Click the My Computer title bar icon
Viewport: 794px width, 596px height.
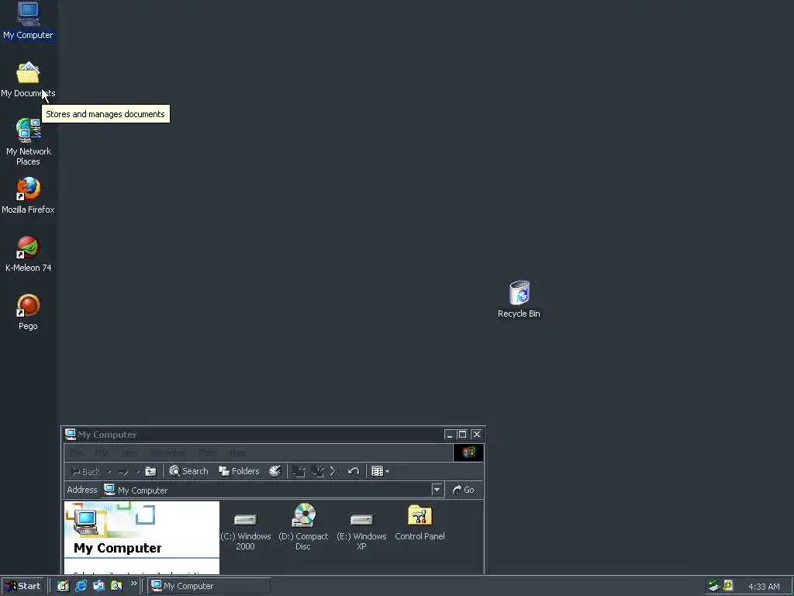coord(71,435)
